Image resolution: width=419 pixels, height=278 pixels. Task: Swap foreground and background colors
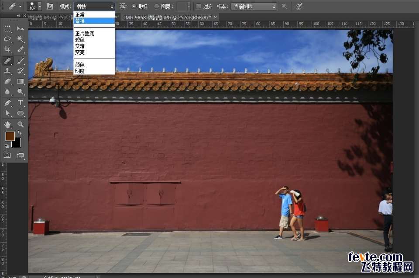point(20,133)
